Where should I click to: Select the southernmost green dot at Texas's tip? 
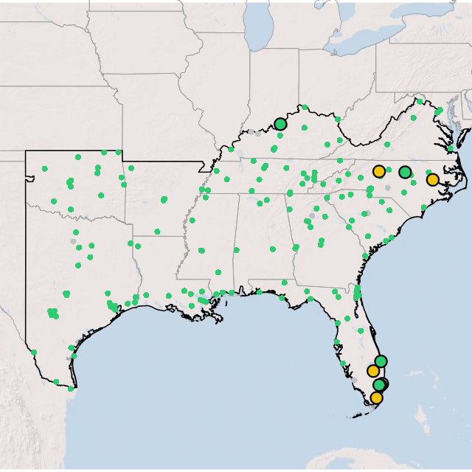coord(71,389)
